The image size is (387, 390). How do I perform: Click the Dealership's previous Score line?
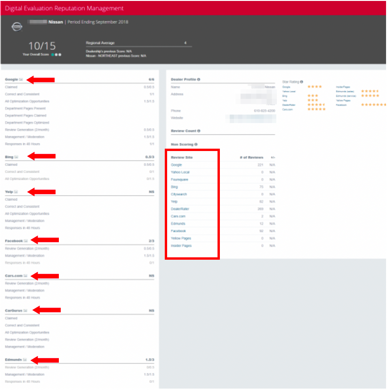pyautogui.click(x=109, y=51)
